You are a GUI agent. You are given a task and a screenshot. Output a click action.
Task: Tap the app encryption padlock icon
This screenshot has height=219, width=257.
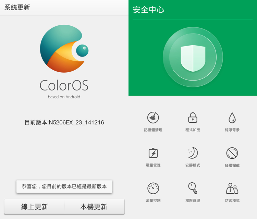tap(193, 118)
